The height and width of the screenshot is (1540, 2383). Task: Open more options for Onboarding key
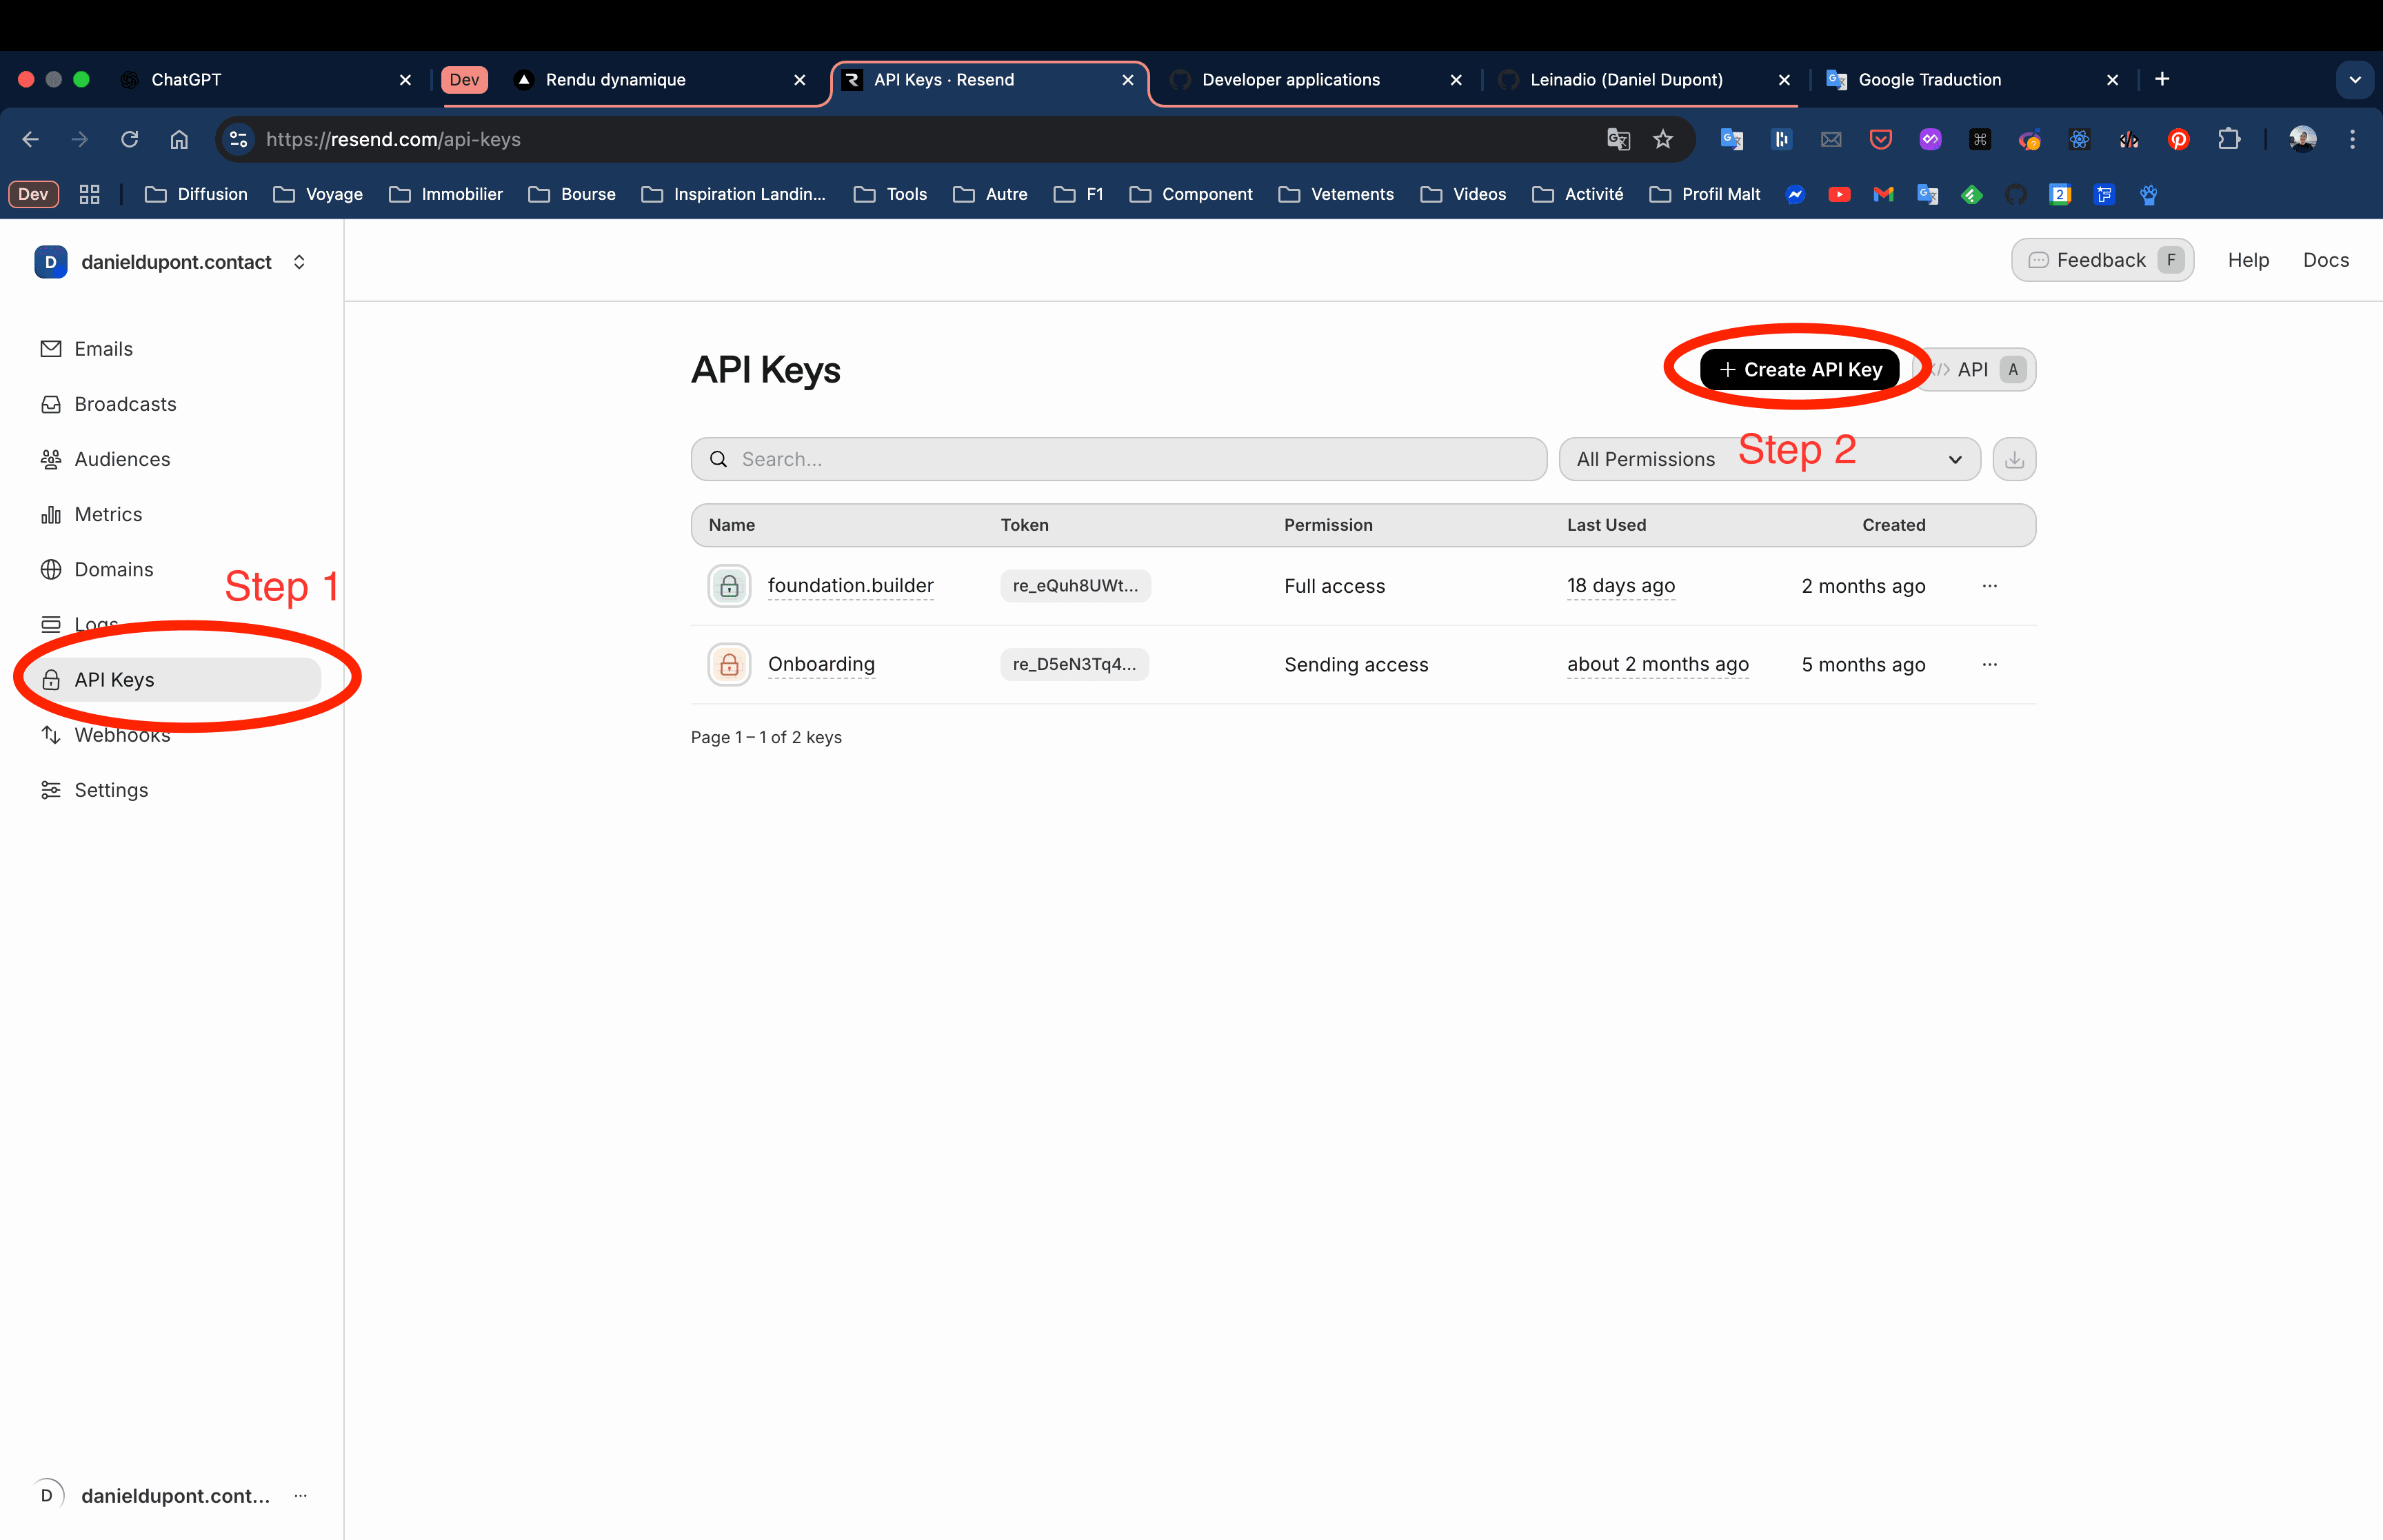pos(1989,665)
